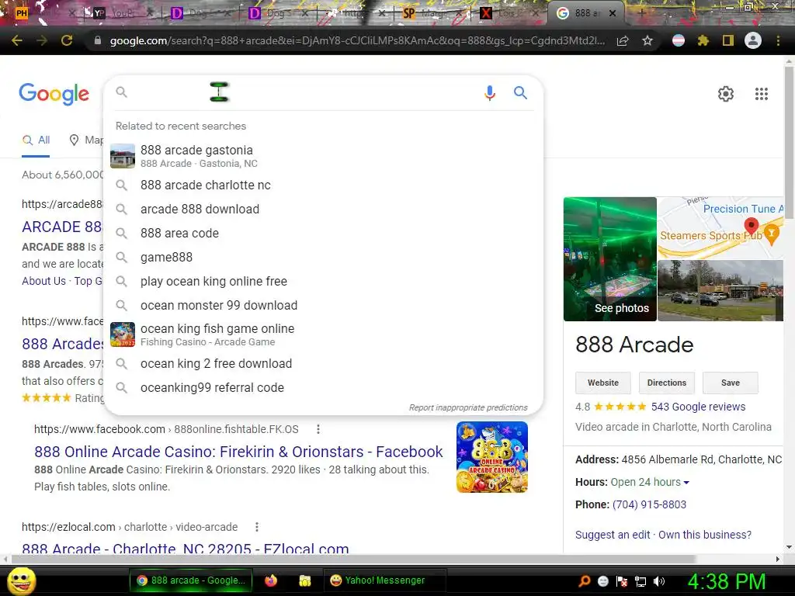This screenshot has height=596, width=795.
Task: Open a new tab with the plus button
Action: (x=641, y=13)
